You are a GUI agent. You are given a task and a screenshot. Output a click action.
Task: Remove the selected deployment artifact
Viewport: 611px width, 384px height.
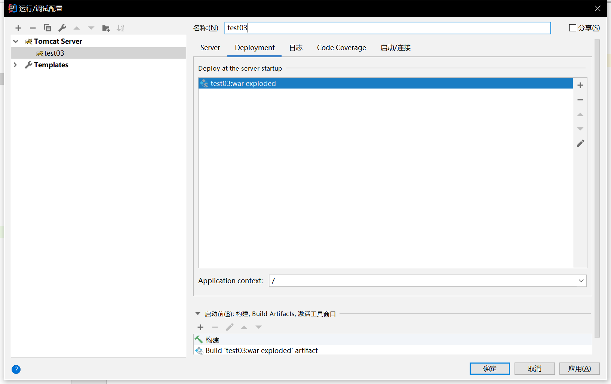click(580, 99)
